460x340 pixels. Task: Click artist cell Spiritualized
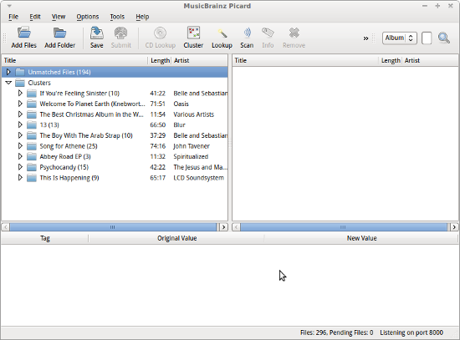191,156
